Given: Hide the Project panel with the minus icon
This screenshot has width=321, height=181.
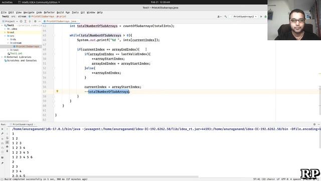Looking at the screenshot, I should pyautogui.click(x=40, y=21).
